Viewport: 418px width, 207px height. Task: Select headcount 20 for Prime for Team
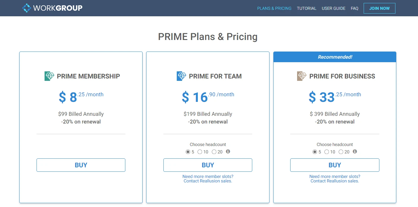[x=214, y=152]
